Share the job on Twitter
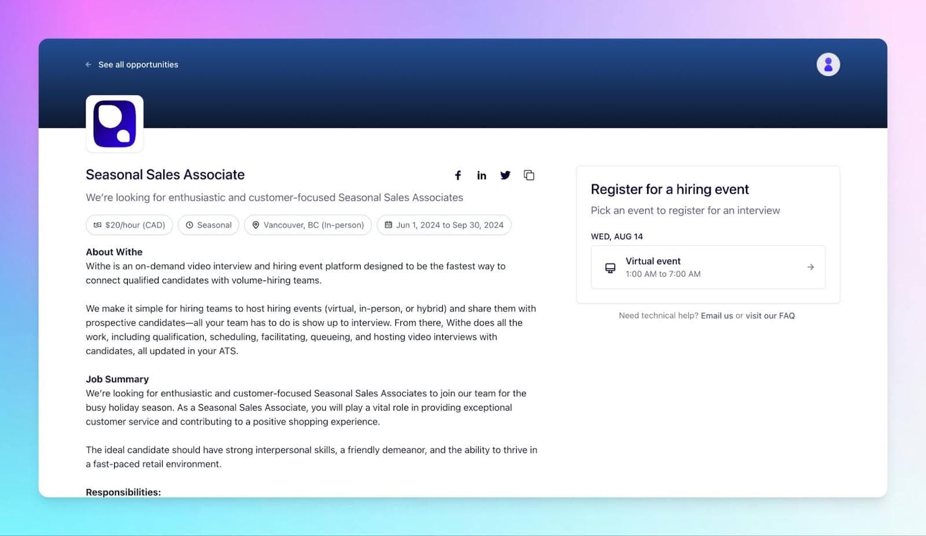Viewport: 926px width, 536px height. click(x=505, y=175)
